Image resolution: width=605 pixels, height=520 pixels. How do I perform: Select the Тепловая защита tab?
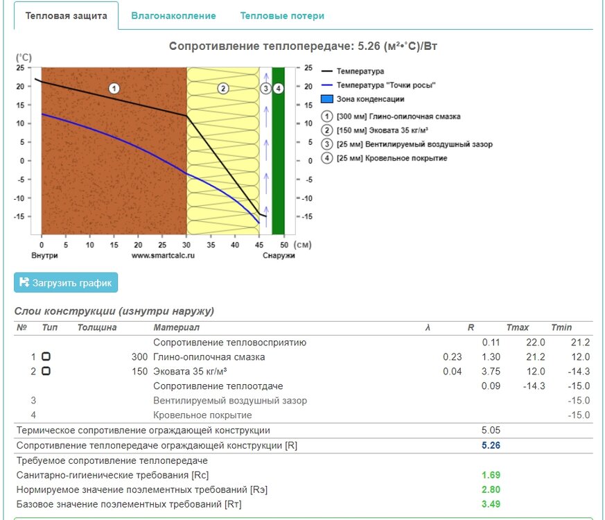click(x=66, y=15)
